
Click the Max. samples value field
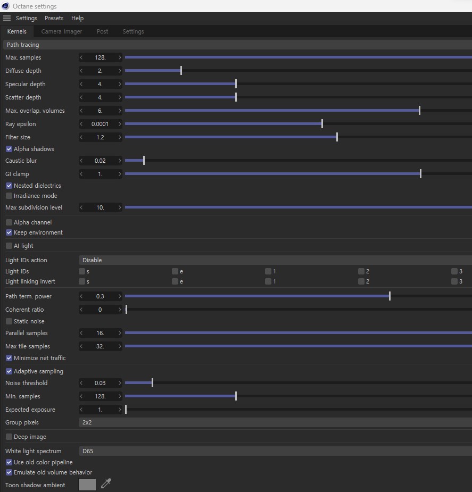pyautogui.click(x=101, y=57)
